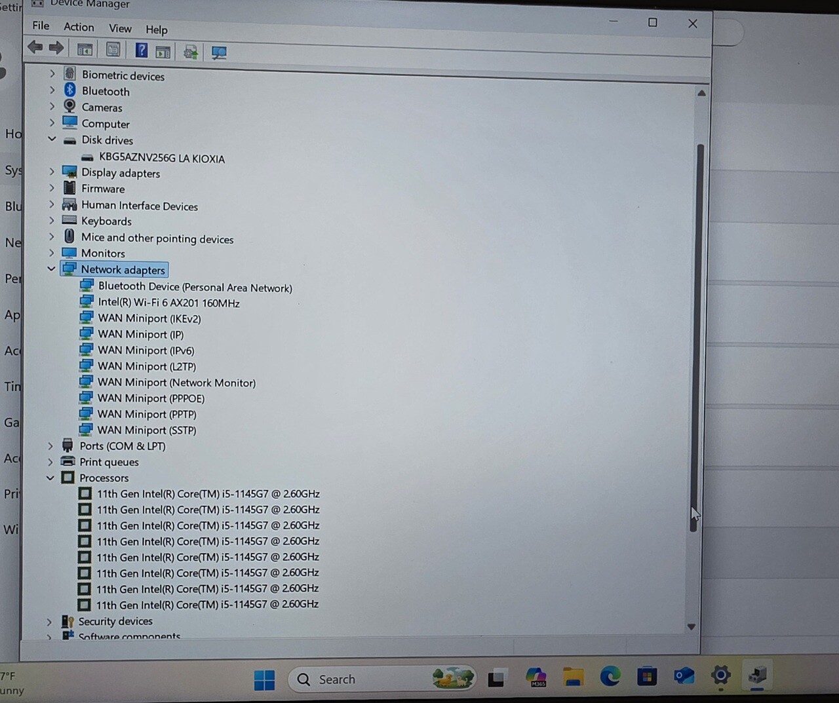
Task: Open the View menu
Action: click(x=120, y=28)
